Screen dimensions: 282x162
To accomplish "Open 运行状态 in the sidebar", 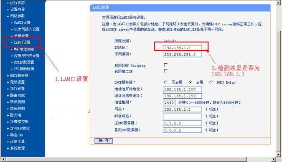I will point(17,2).
